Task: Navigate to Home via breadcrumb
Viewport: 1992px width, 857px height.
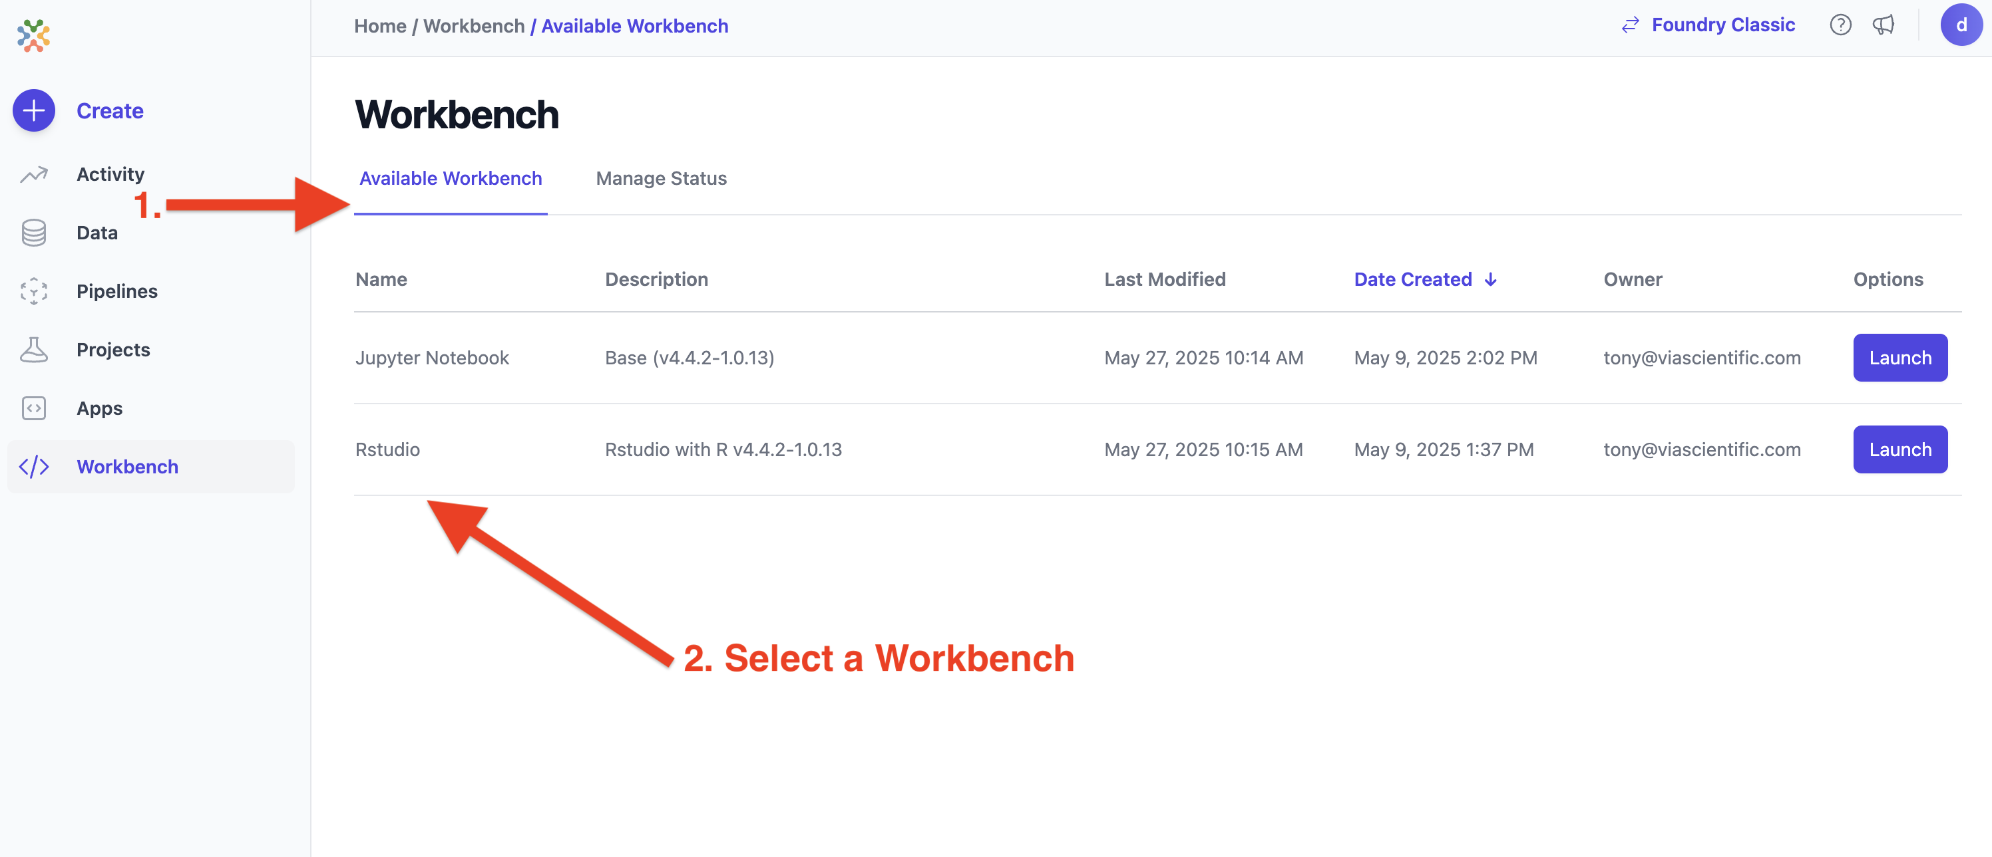Action: [379, 25]
